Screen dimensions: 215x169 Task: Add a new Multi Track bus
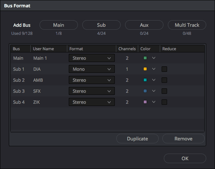coord(187,25)
